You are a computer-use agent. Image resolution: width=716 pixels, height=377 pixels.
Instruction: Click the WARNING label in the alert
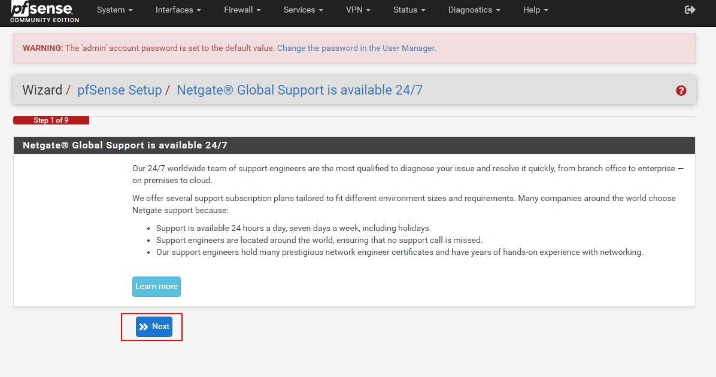(43, 48)
